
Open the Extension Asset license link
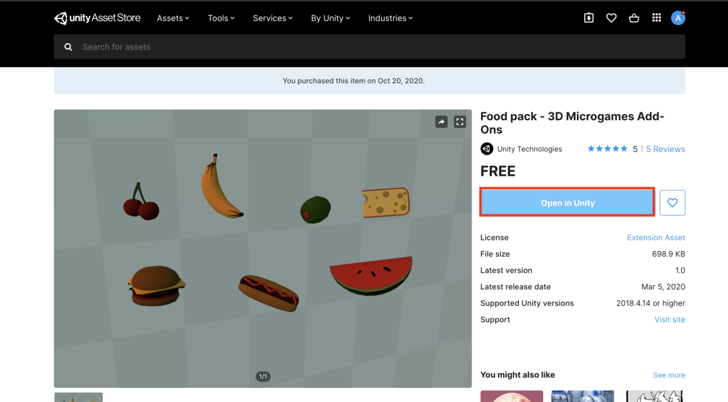pos(656,238)
